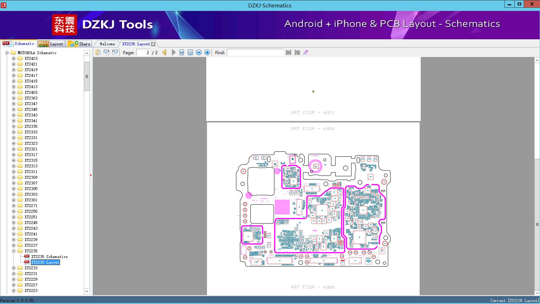The width and height of the screenshot is (540, 304).
Task: Expand the XT2419 folder
Action: (x=13, y=70)
